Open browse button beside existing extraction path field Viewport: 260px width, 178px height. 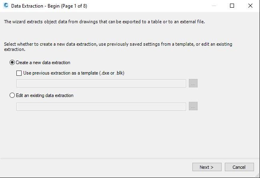click(x=193, y=106)
